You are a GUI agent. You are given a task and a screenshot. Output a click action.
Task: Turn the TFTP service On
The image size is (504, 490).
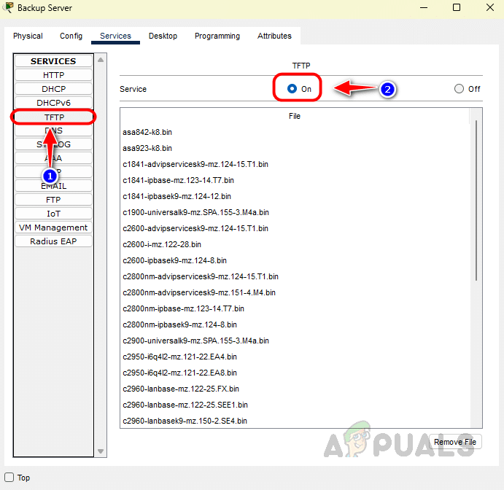click(292, 88)
